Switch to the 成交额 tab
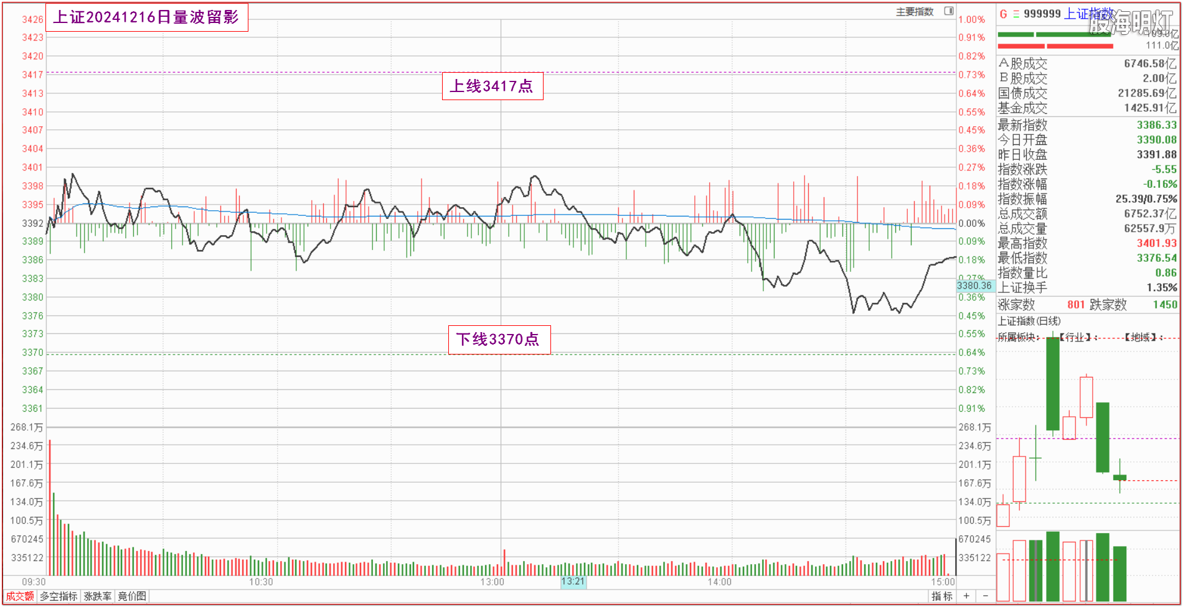Image resolution: width=1183 pixels, height=607 pixels. pyautogui.click(x=20, y=596)
